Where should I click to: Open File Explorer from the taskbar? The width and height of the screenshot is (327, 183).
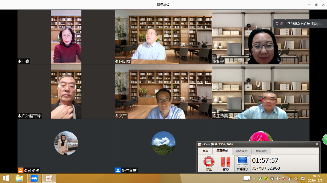(19, 178)
